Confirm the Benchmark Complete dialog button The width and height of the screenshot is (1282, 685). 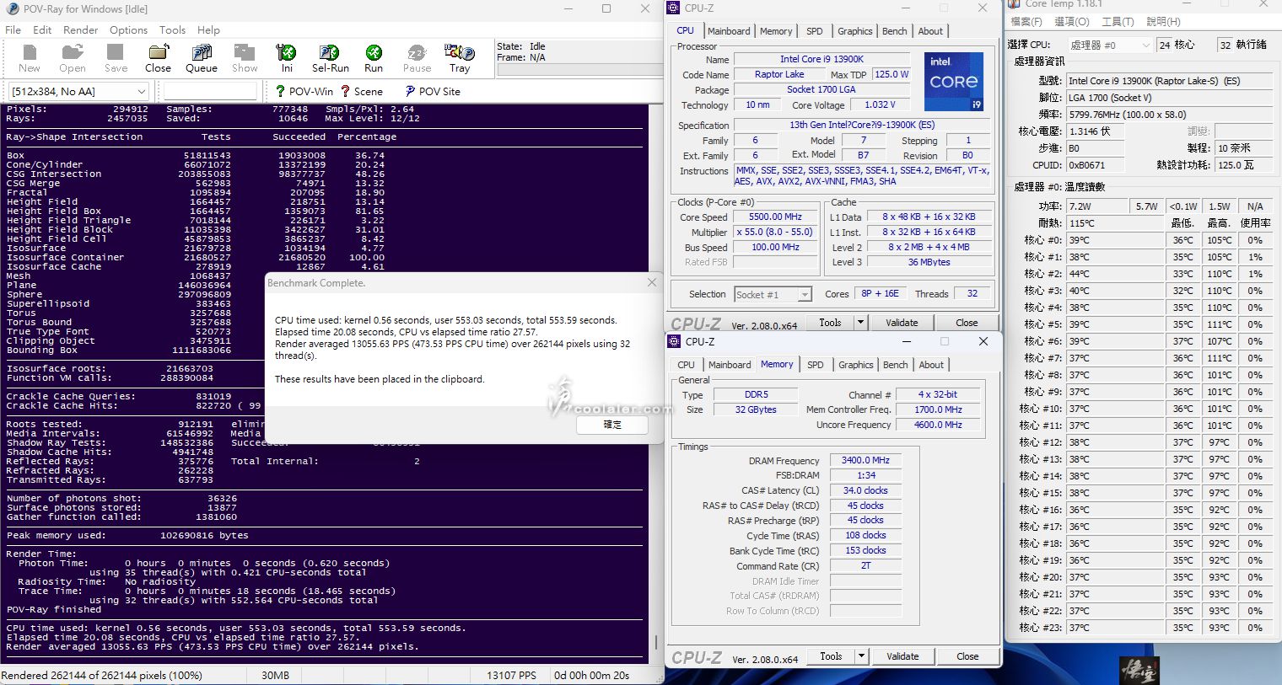612,425
